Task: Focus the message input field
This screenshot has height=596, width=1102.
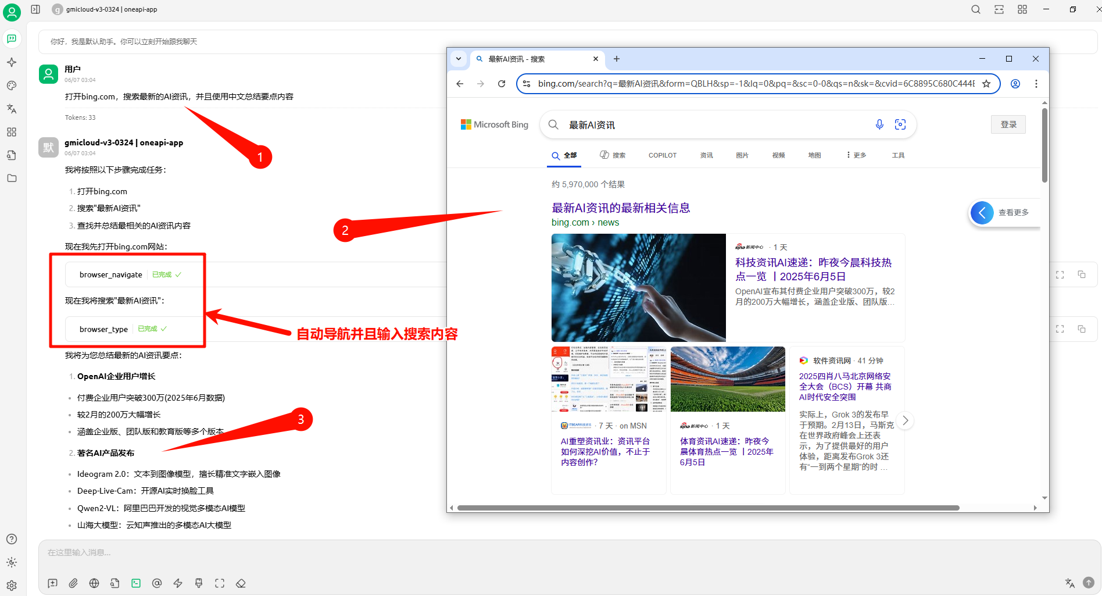Action: 568,552
